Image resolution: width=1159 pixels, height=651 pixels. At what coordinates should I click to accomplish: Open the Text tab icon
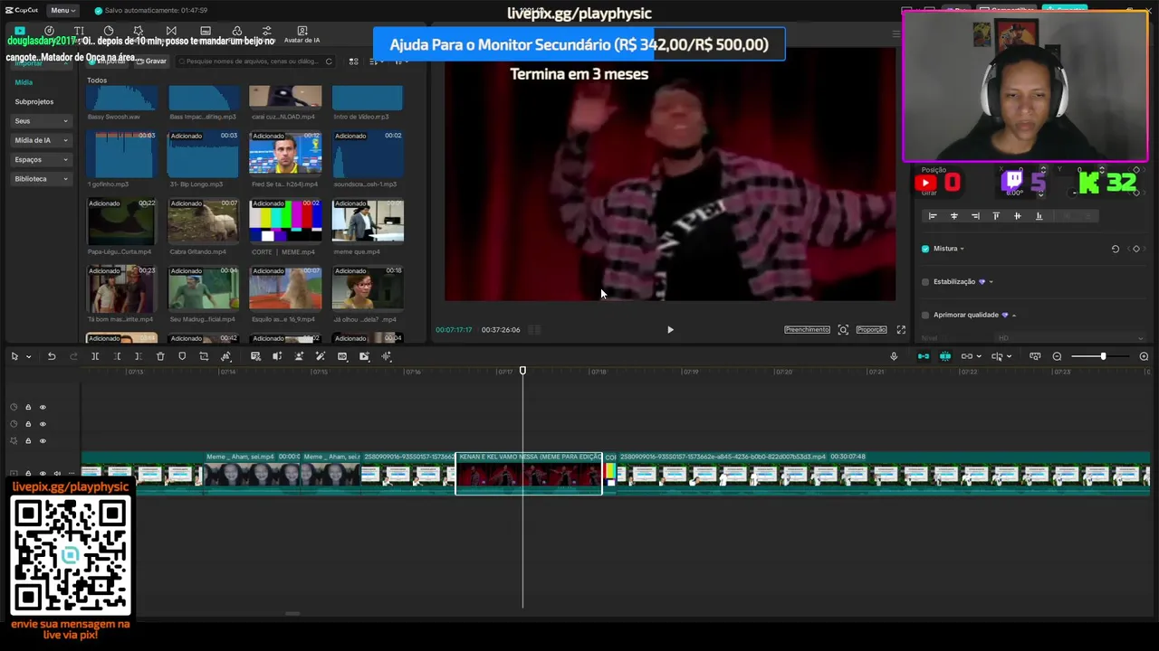click(79, 31)
